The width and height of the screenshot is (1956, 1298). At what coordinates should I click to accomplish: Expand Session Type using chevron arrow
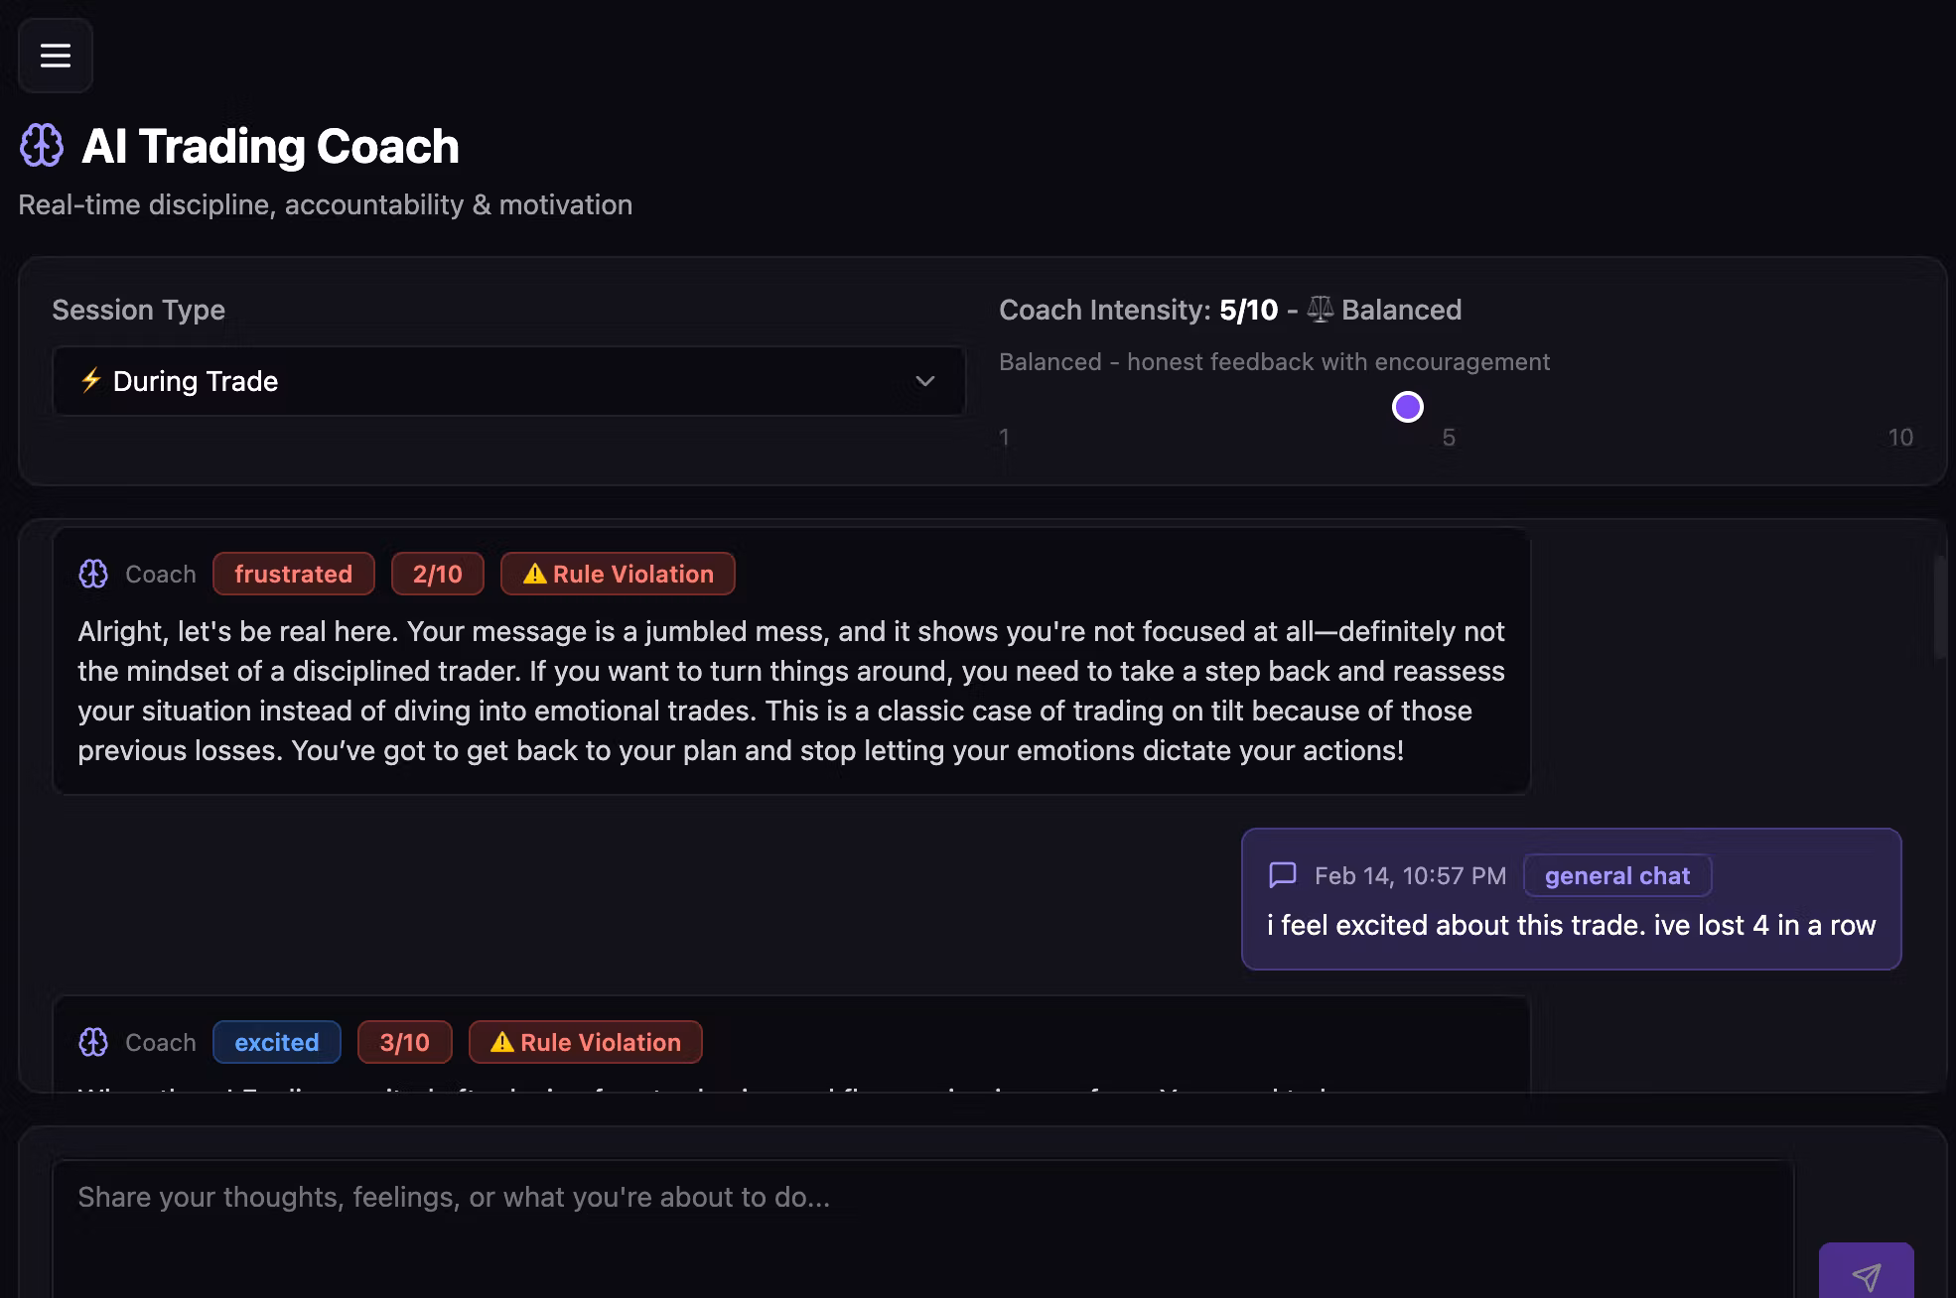925,381
